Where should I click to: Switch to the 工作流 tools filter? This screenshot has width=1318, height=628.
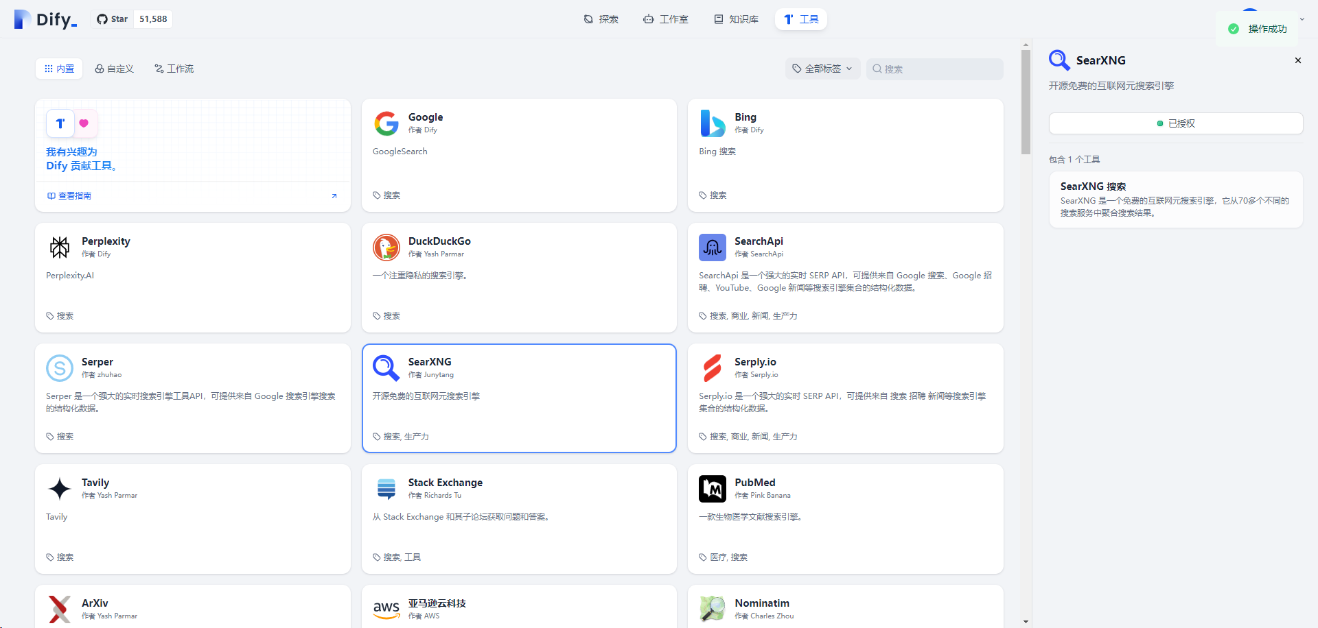[174, 69]
